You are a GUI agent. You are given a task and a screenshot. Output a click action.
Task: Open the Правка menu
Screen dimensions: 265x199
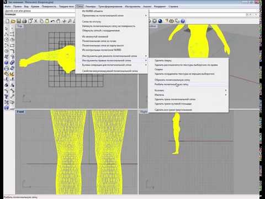(x=18, y=7)
